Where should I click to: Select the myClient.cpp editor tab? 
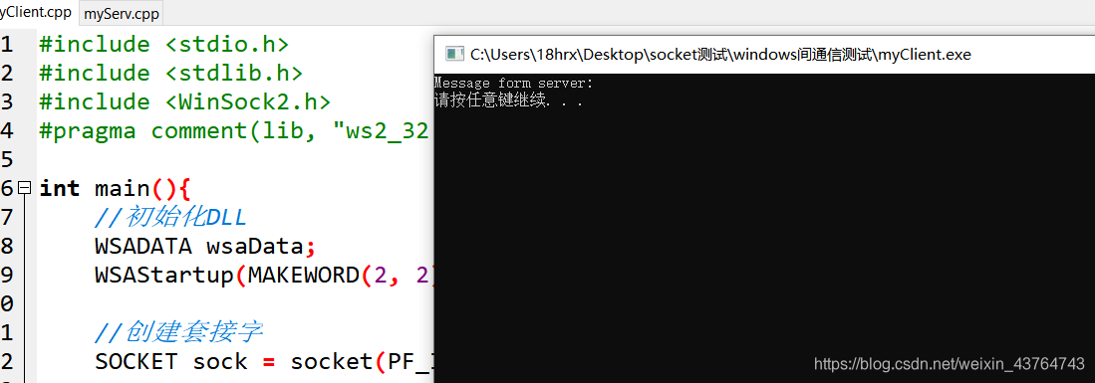(38, 13)
